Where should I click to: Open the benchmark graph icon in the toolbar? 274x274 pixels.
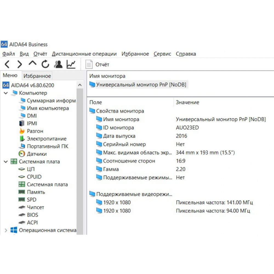click(71, 64)
